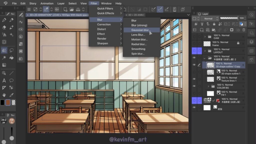Show the CAM folder layer
This screenshot has width=256, height=144.
[x=194, y=36]
